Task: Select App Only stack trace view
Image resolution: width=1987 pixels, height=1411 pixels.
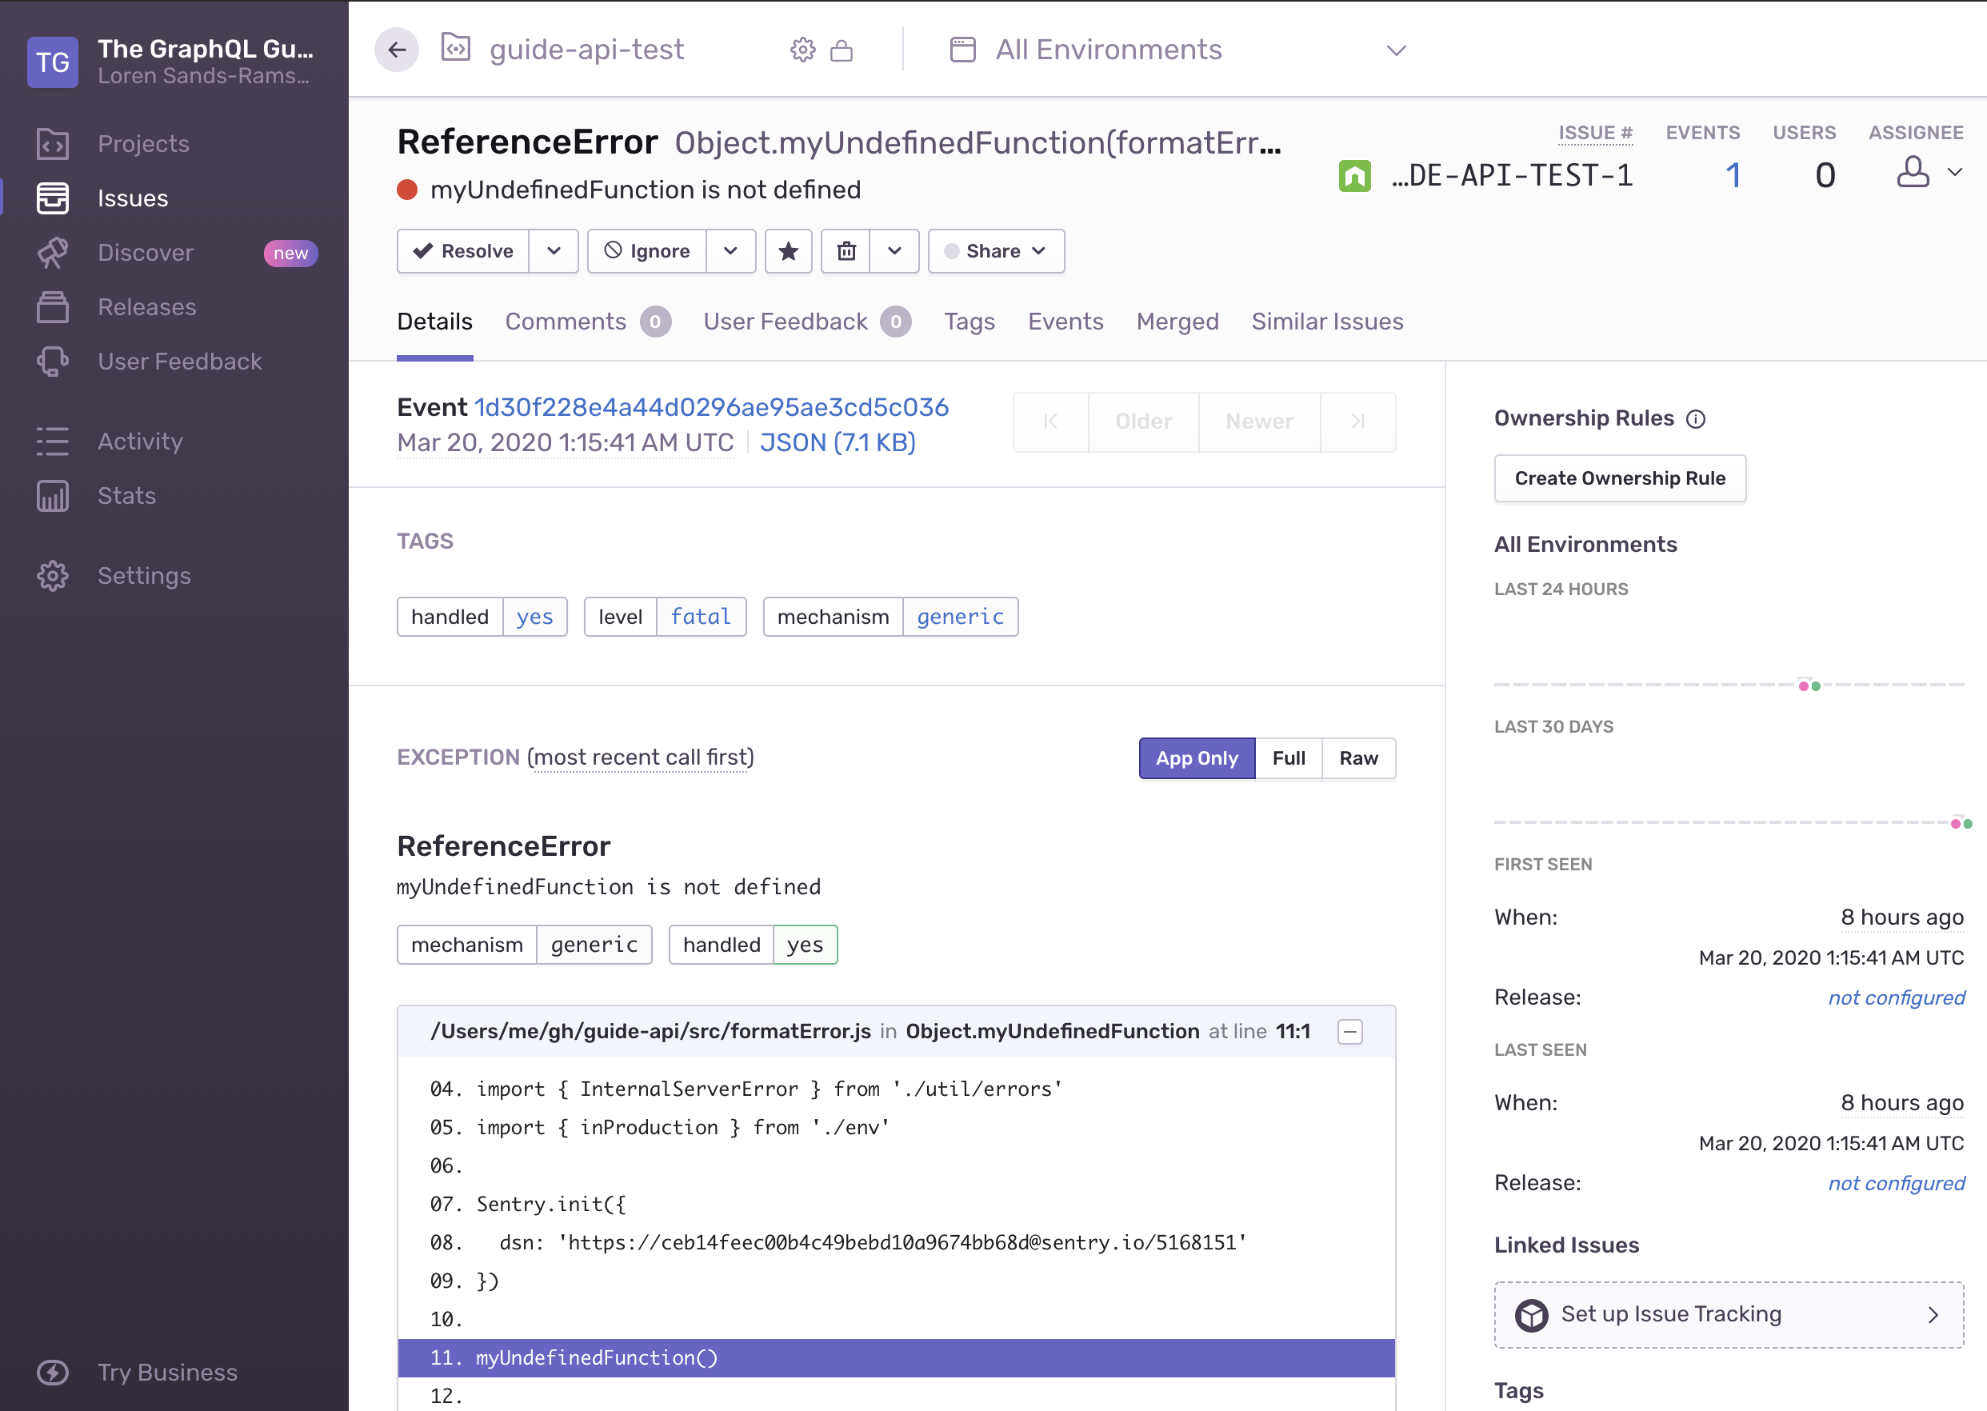Action: coord(1197,758)
